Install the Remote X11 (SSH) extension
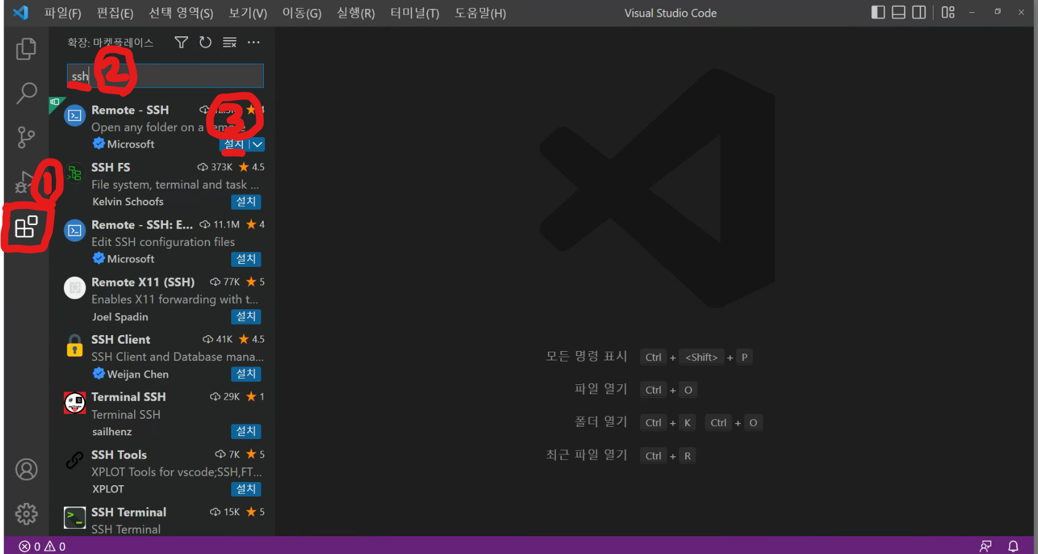 246,317
